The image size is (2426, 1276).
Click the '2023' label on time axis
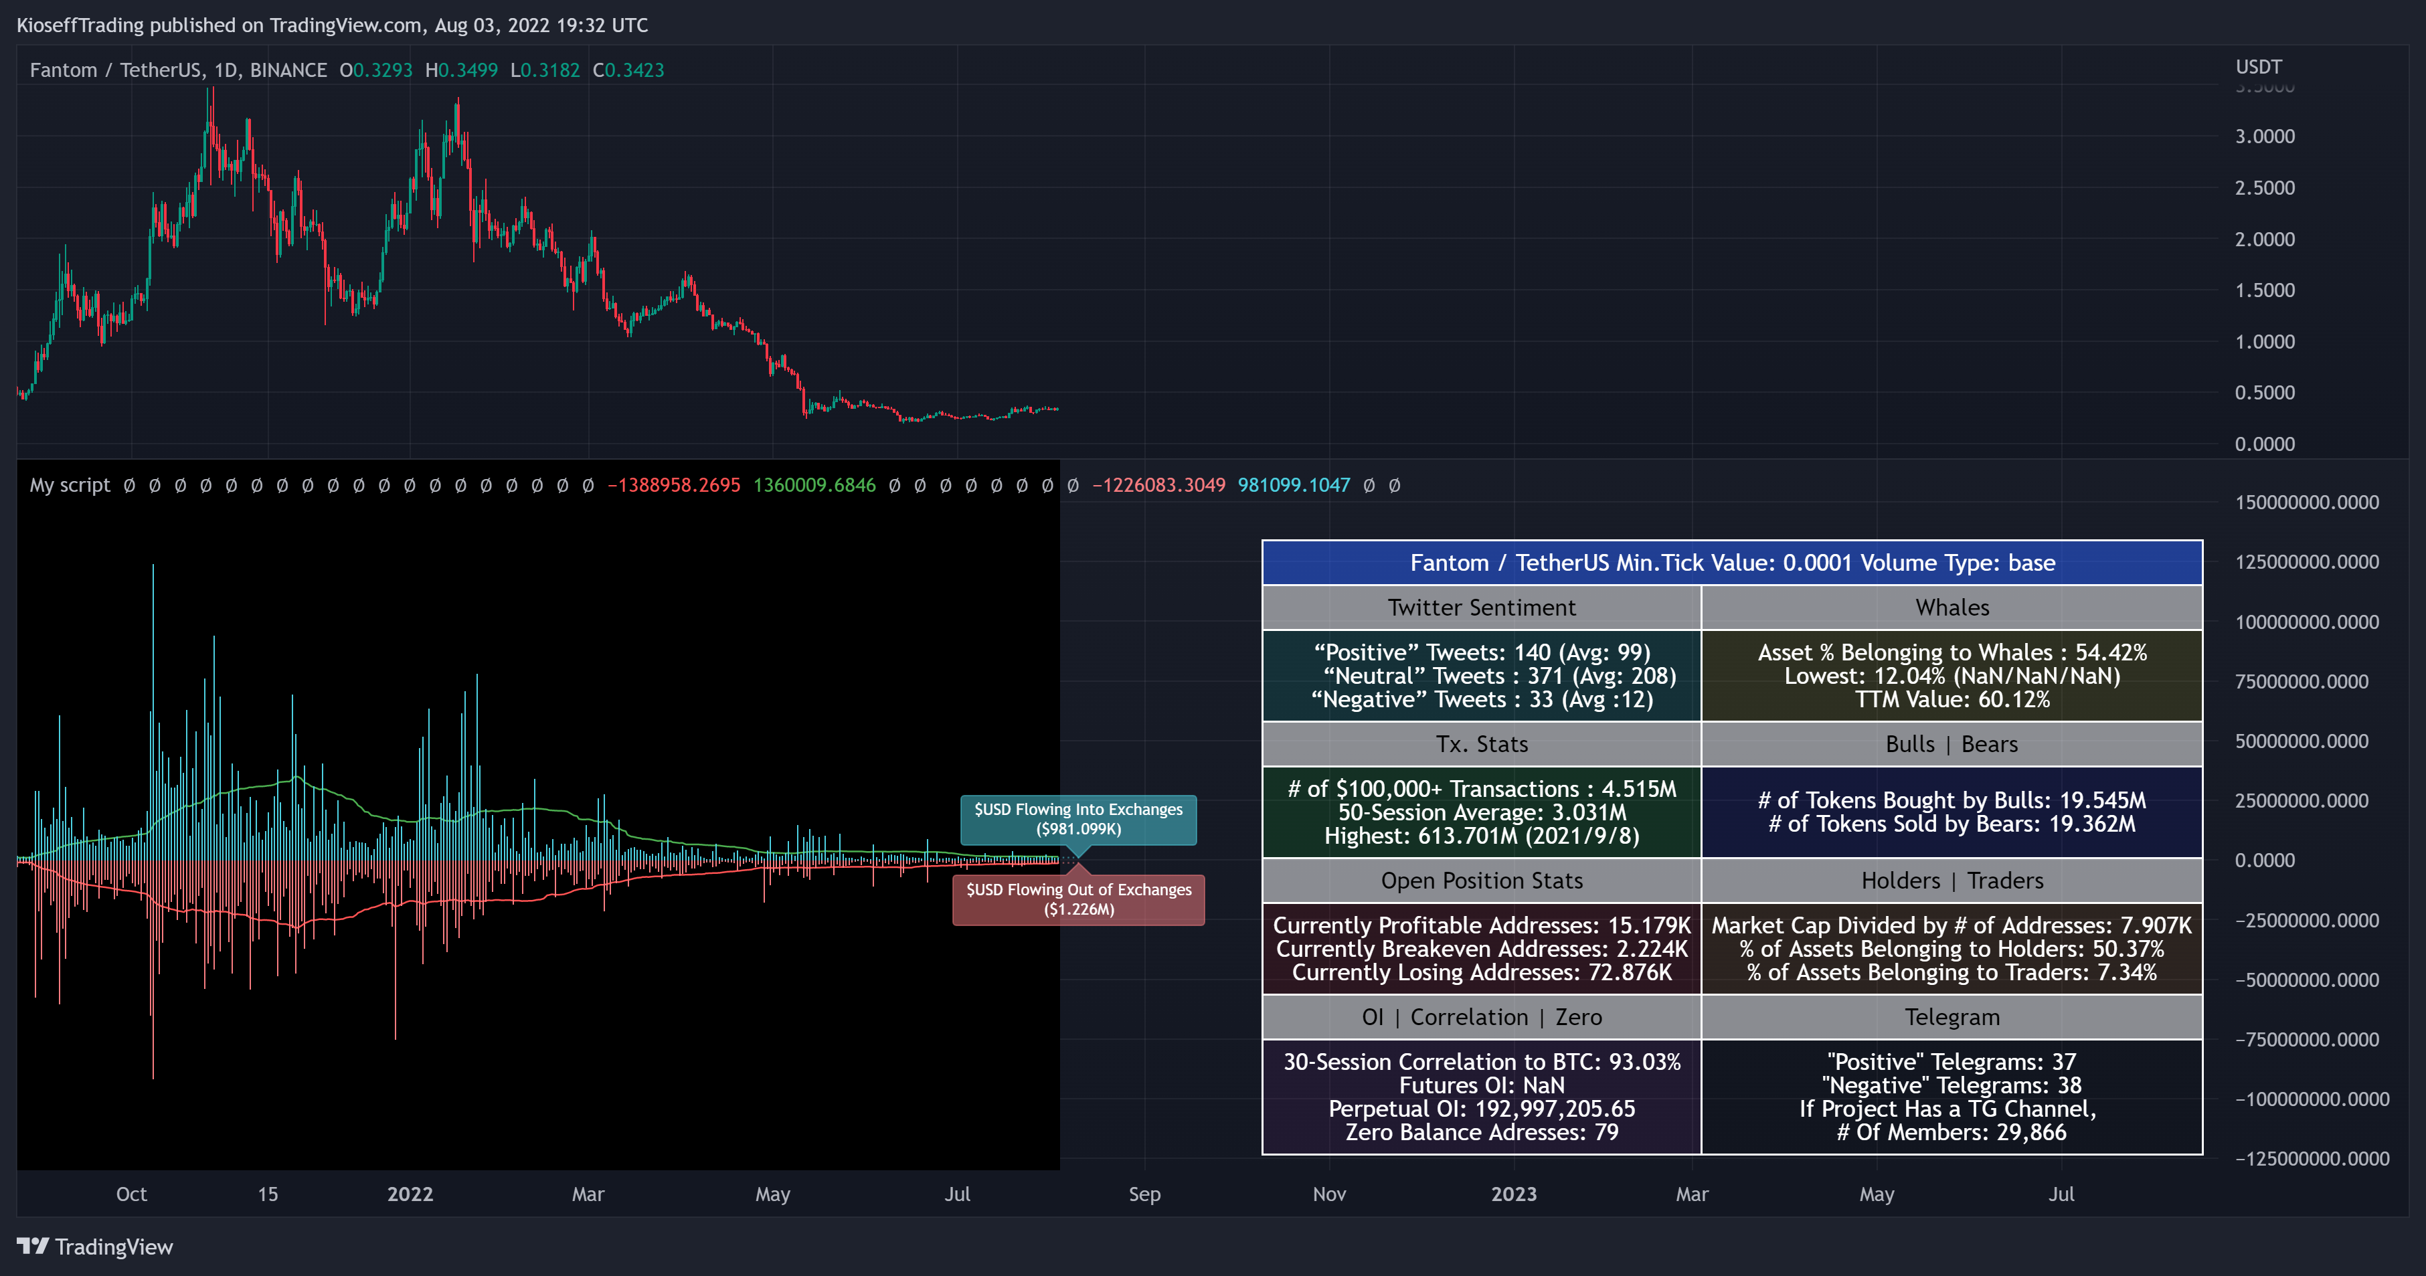[x=1513, y=1194]
